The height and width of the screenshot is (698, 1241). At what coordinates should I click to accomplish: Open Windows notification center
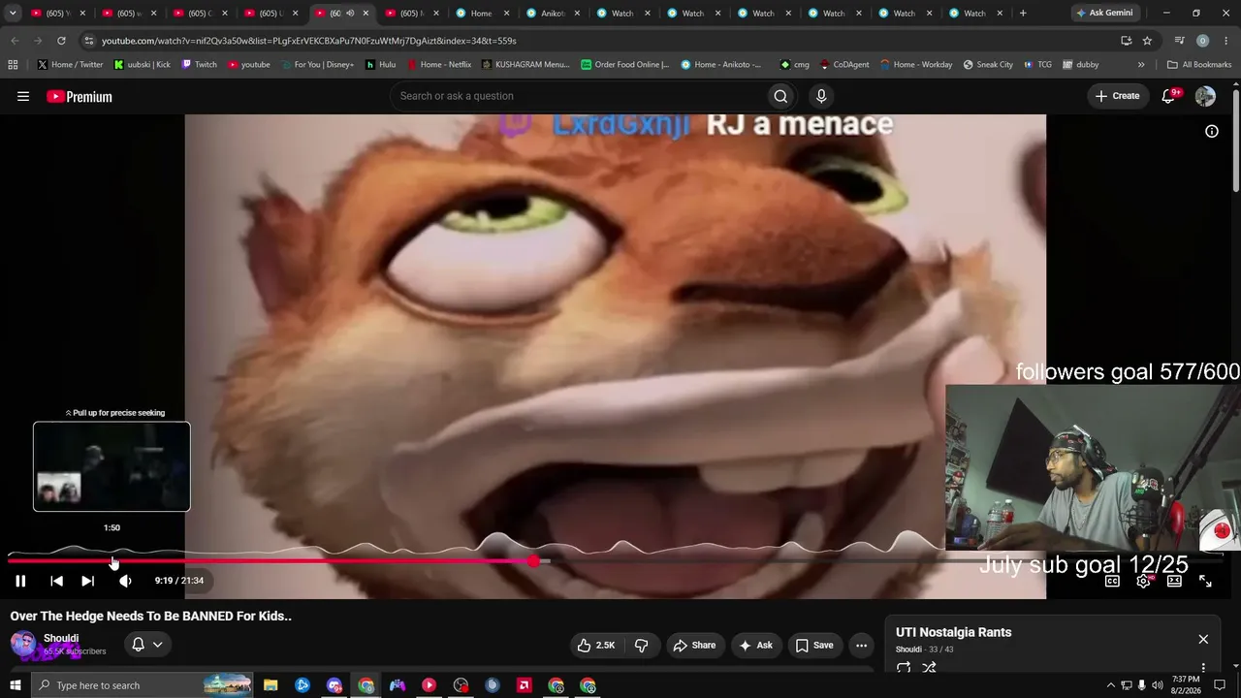point(1220,685)
